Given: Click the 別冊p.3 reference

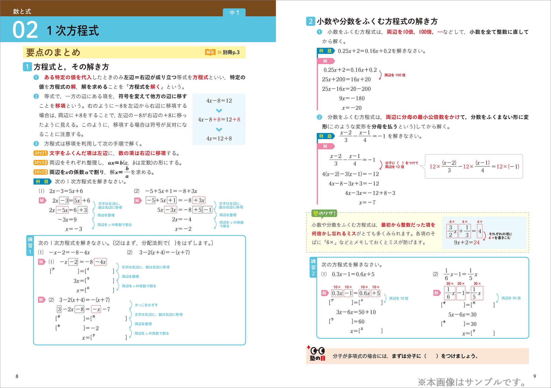Looking at the screenshot, I should point(231,52).
